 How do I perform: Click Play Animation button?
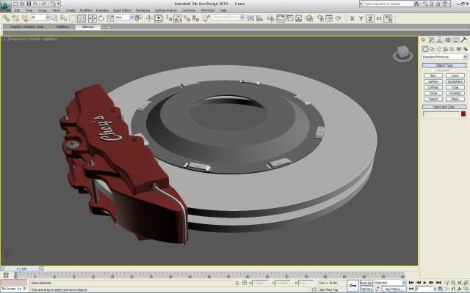[424, 283]
